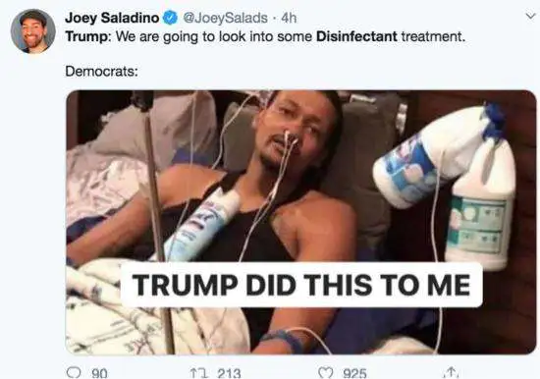Retweet this post using the retweet icon
540x379 pixels.
(x=197, y=373)
